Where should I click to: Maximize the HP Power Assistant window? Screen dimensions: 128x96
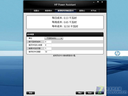98,2
